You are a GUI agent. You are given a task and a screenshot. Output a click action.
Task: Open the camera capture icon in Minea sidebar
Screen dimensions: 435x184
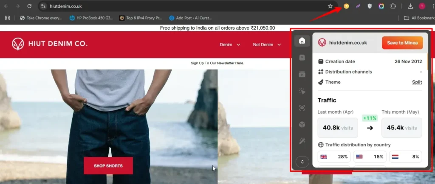click(302, 108)
